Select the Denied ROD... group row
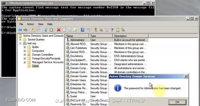The height and width of the screenshot is (106, 200). coord(107,52)
